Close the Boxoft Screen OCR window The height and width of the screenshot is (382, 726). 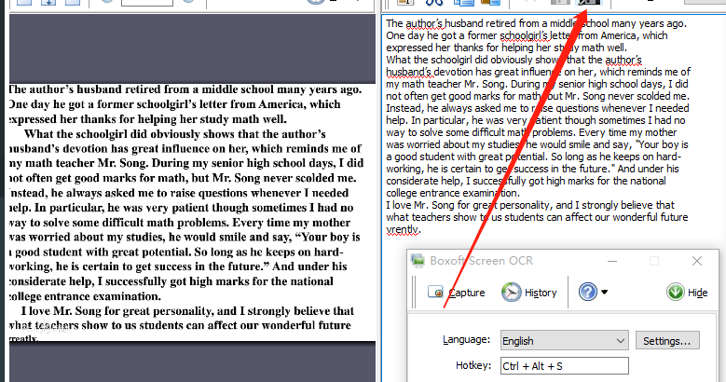[x=697, y=261]
